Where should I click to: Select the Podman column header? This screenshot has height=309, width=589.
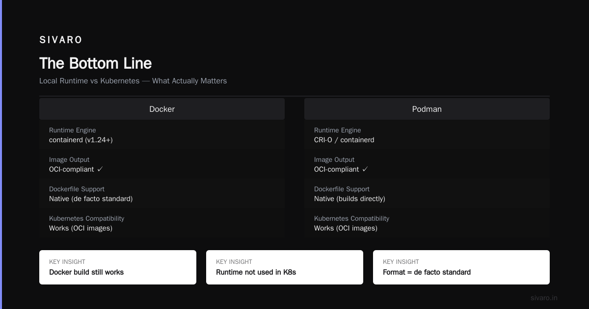click(427, 109)
